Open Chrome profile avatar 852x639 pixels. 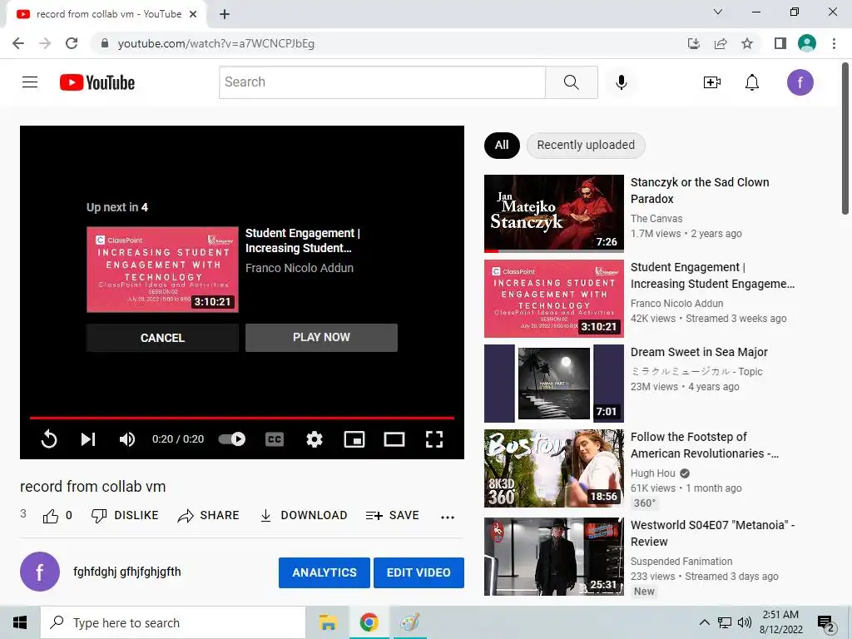[807, 43]
